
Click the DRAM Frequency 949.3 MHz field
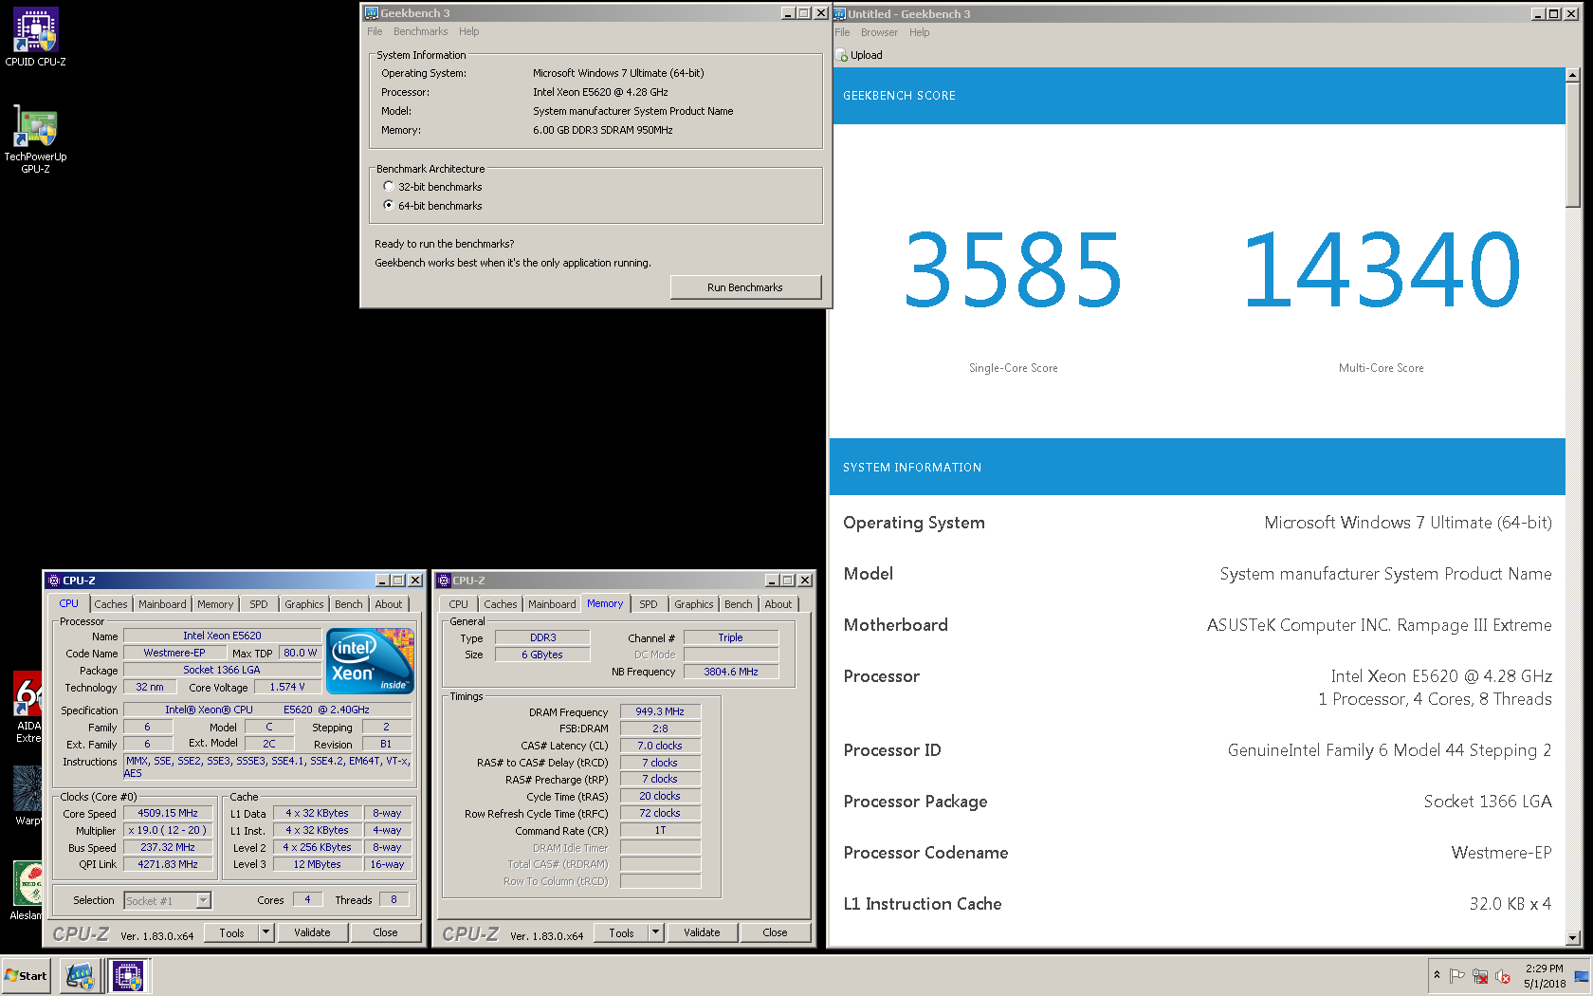[x=660, y=711]
